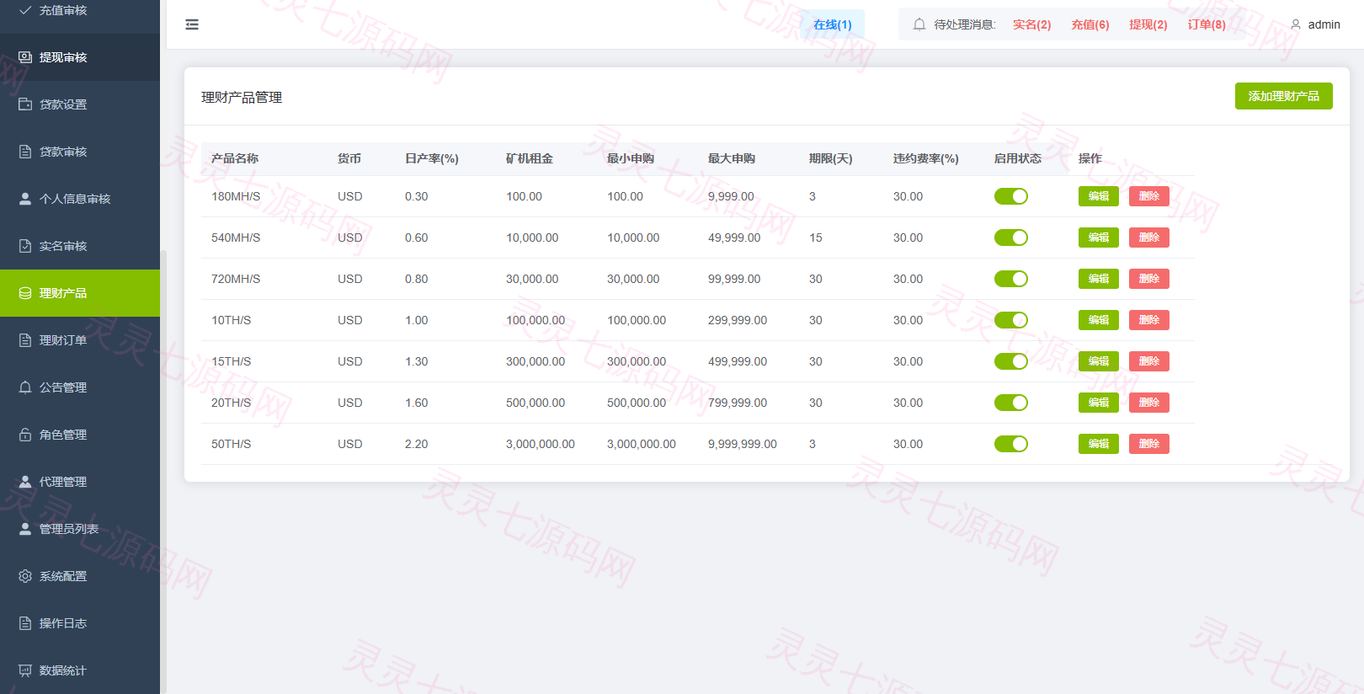This screenshot has width=1364, height=694.
Task: Go to 提现审核 in the sidebar
Action: (x=80, y=57)
